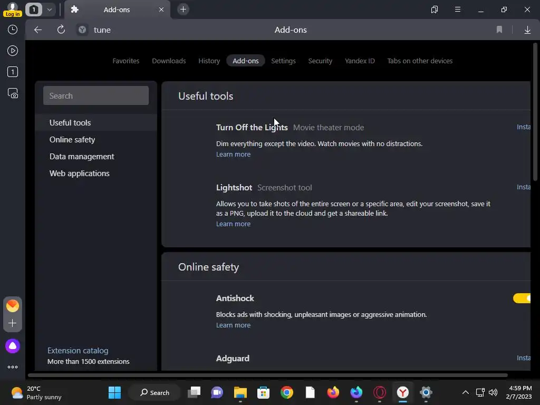Open the downloads arrow icon

click(x=527, y=30)
